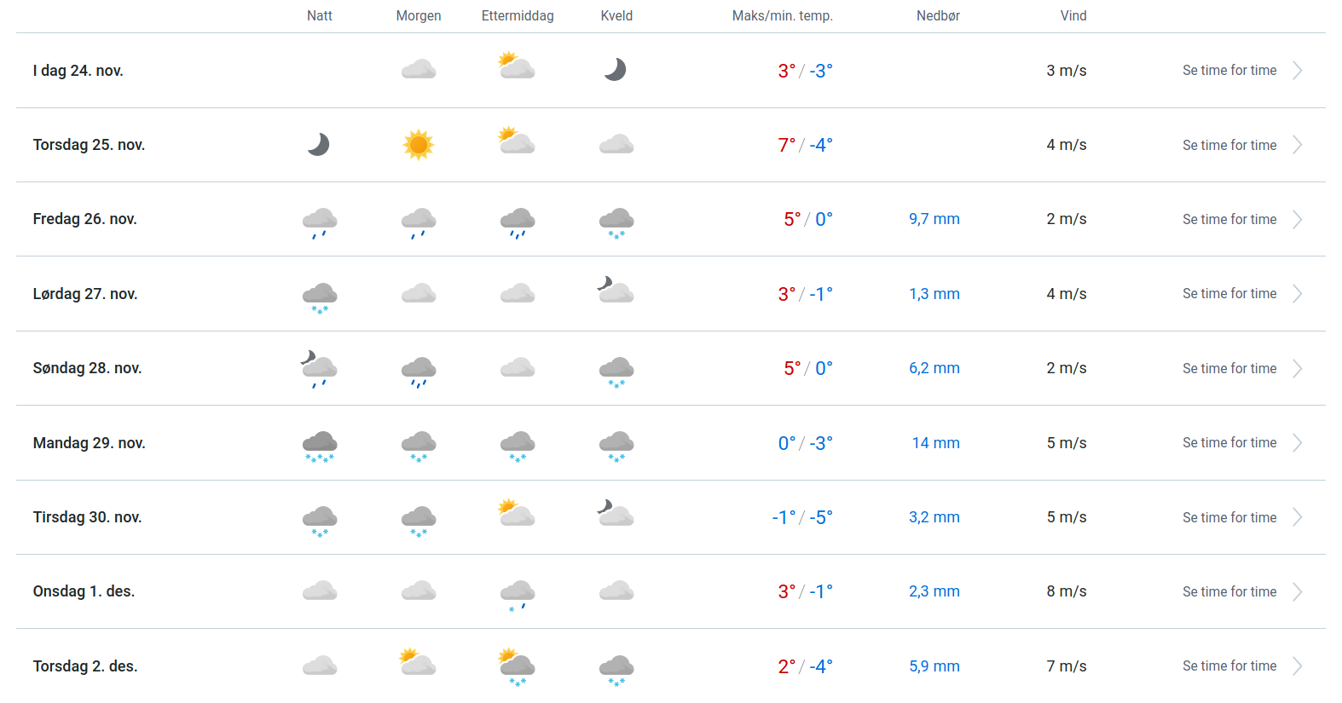Open 'Se time for time' for Lørdag 27. nov.
Viewport: 1342px width, 703px height.
point(1229,294)
